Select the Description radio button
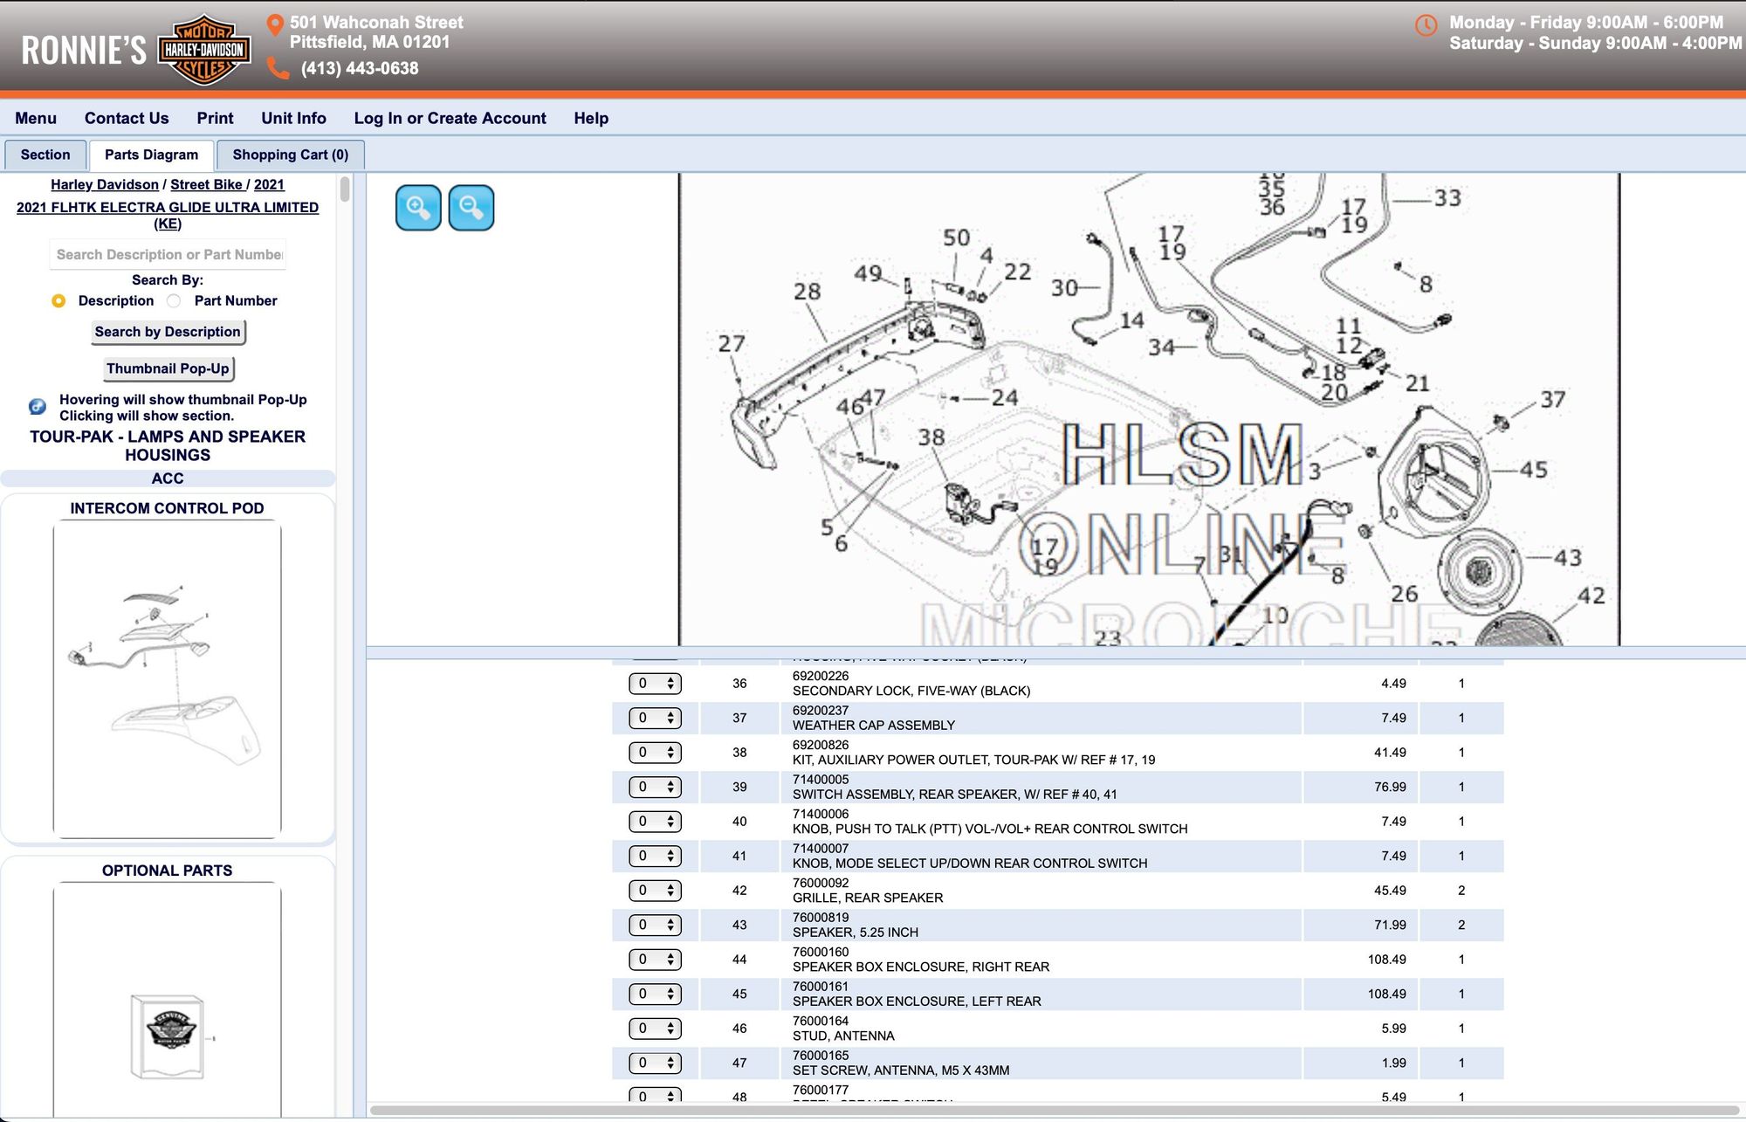The width and height of the screenshot is (1746, 1122). click(58, 301)
